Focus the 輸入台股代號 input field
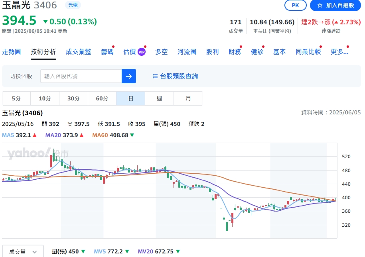Viewport: 365px width, 257px height. click(81, 76)
